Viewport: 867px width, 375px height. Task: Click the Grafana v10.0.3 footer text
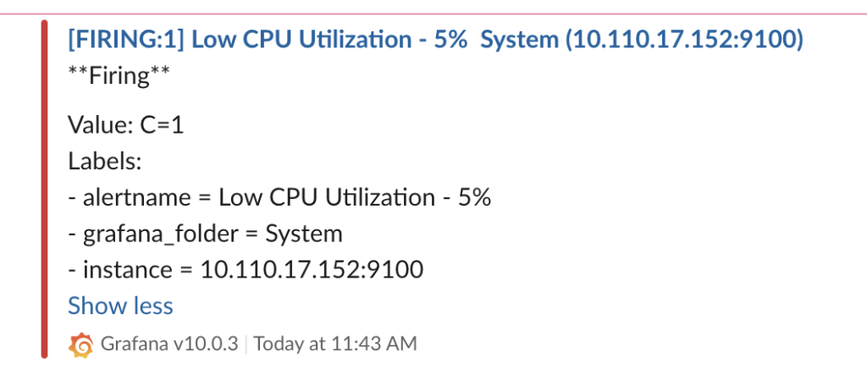pos(168,345)
